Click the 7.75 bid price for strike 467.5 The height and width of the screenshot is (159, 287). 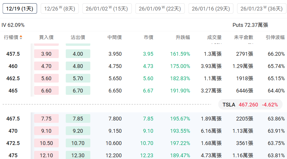46,119
